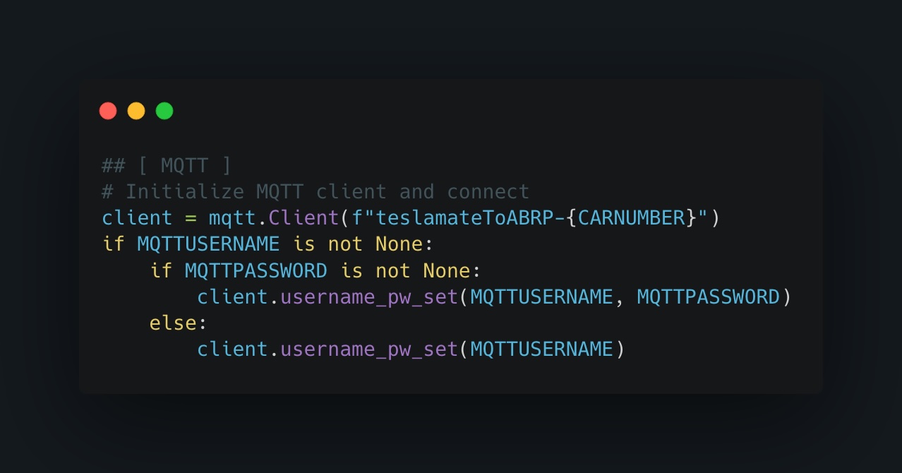Click 'None' on the MQTTPASSWORD condition line

pyautogui.click(x=446, y=270)
